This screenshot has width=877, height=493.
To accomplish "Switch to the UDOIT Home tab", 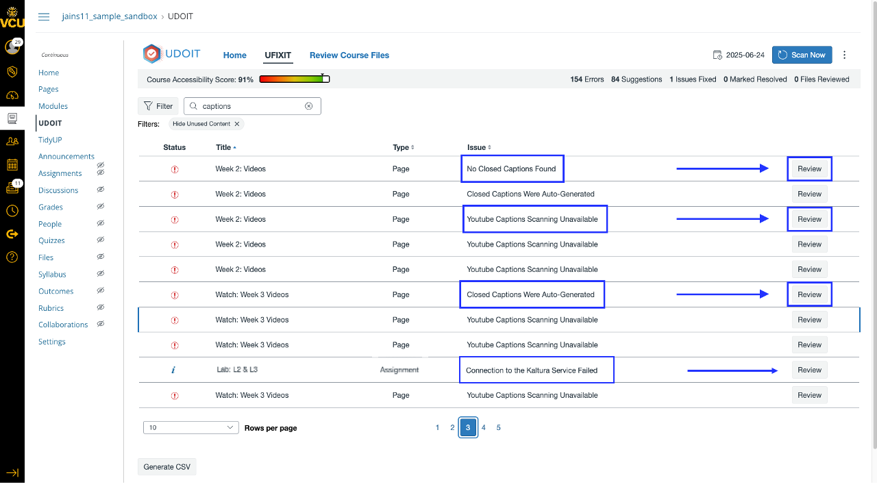I will 235,55.
